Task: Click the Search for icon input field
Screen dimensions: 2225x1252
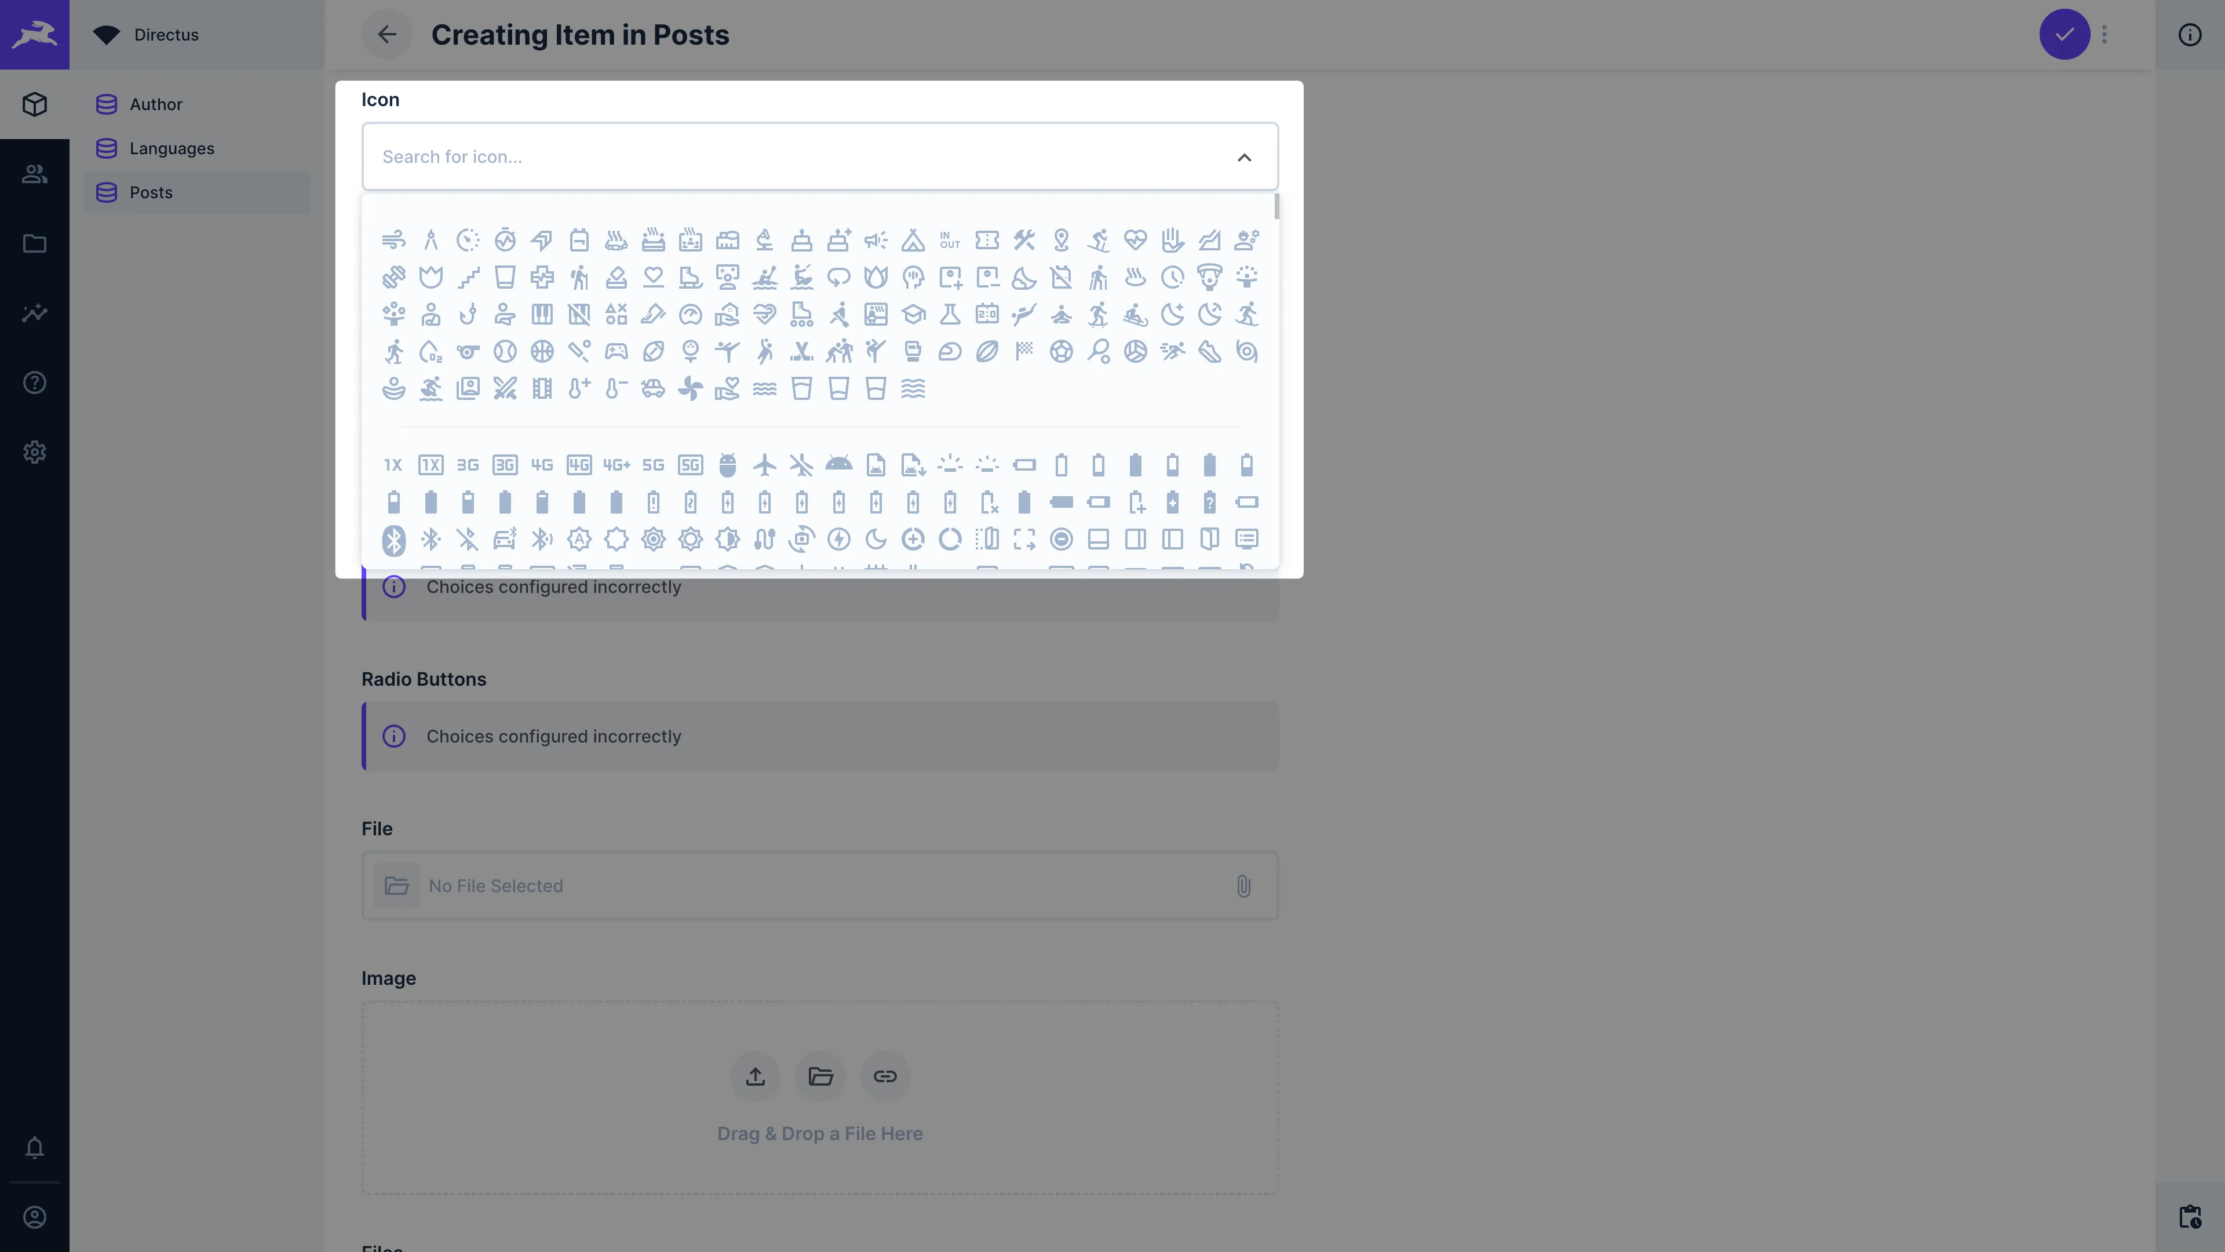Action: click(778, 156)
